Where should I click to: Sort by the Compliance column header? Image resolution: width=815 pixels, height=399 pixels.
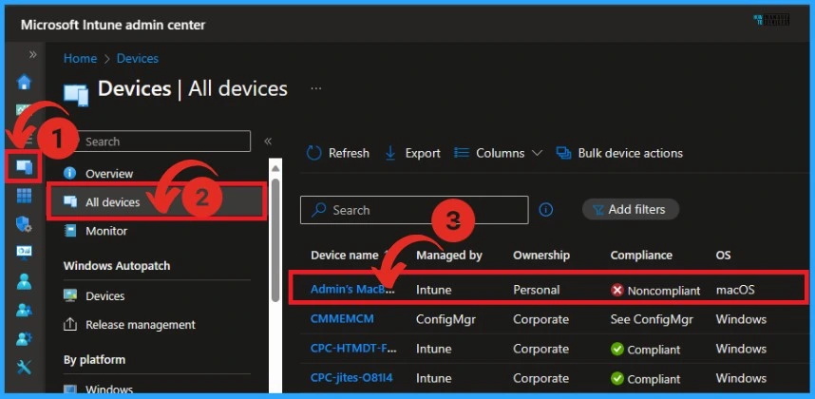(641, 256)
